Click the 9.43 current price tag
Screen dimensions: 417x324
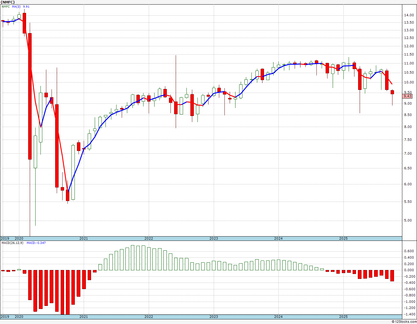click(x=408, y=96)
